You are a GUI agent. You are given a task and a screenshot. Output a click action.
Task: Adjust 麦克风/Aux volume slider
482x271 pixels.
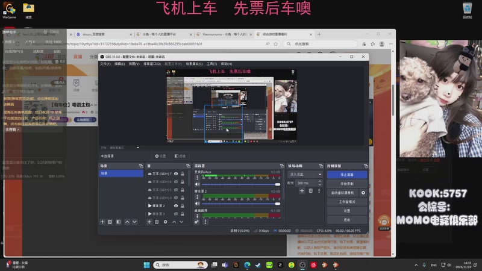240,184
